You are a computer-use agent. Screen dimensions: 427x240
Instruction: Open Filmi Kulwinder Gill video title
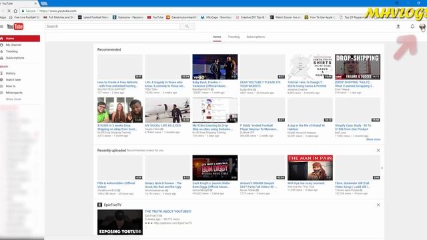pos(352,185)
